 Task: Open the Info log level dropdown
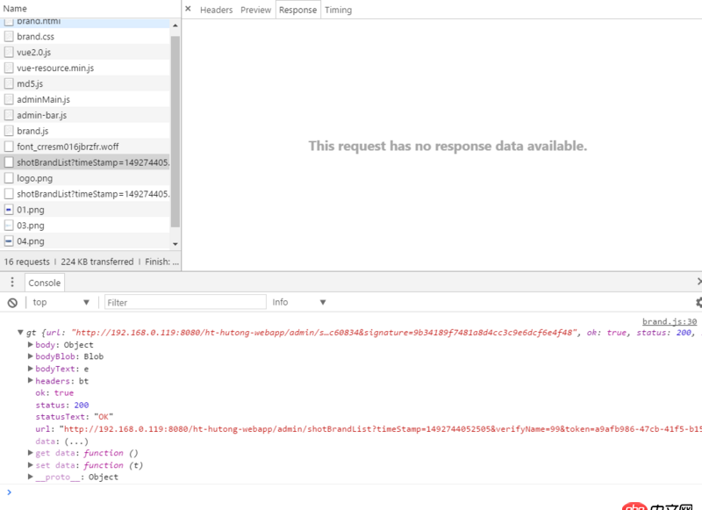point(298,302)
